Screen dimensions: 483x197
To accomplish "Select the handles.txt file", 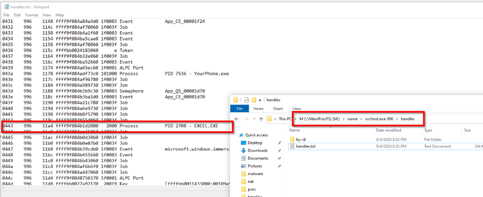I will (x=306, y=146).
